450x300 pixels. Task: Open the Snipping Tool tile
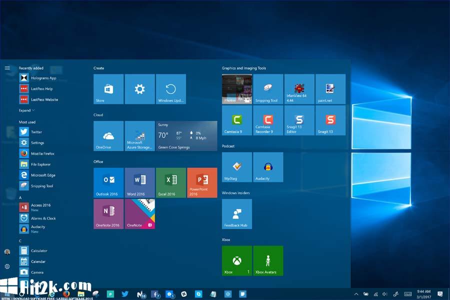[268, 89]
